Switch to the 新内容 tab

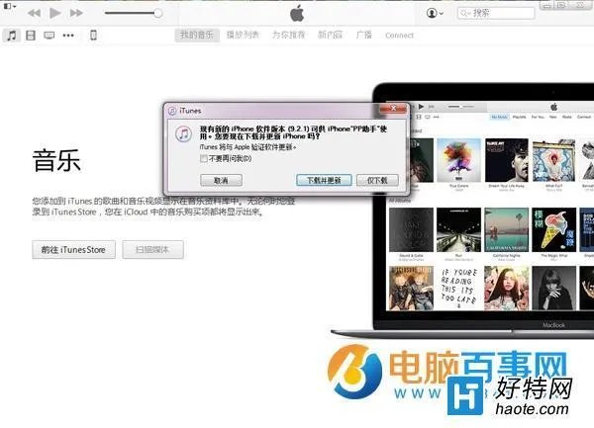[x=330, y=36]
